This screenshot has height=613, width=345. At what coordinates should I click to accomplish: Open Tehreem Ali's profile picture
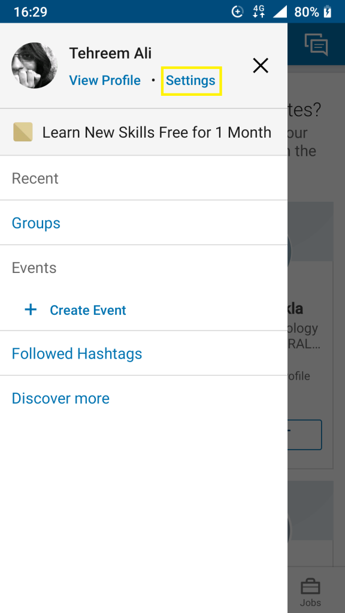pos(34,65)
